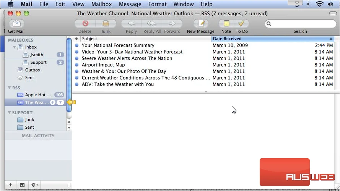Click the Bluetooth status icon
The height and width of the screenshot is (191, 340).
[x=308, y=4]
